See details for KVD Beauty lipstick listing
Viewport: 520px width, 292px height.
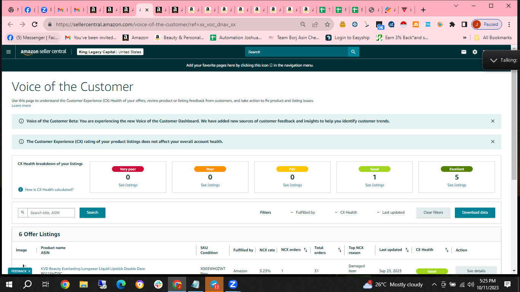(476, 271)
